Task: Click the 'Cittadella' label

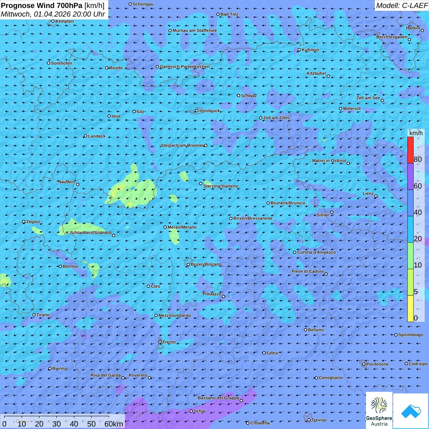Action: [x=260, y=423]
